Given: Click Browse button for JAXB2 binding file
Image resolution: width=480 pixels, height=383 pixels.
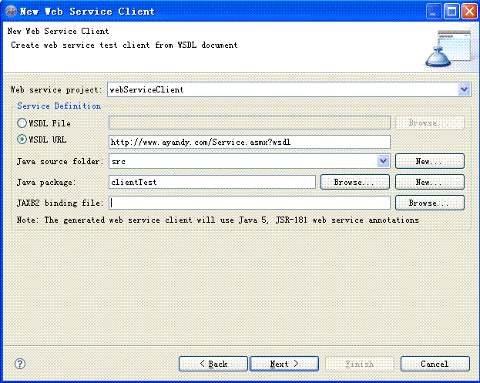Looking at the screenshot, I should 430,203.
